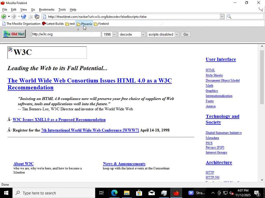Click the greyed Stop loading icon
Image resolution: width=265 pixels, height=198 pixels.
point(31,16)
